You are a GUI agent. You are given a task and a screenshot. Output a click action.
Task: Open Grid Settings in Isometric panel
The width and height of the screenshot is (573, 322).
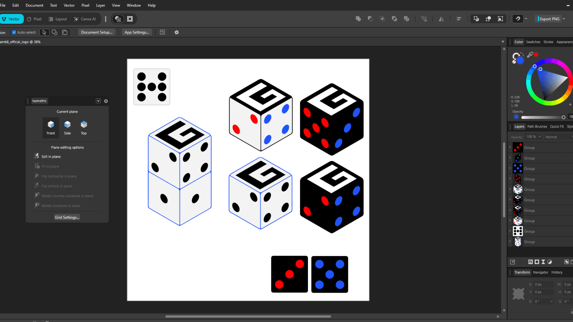[67, 217]
